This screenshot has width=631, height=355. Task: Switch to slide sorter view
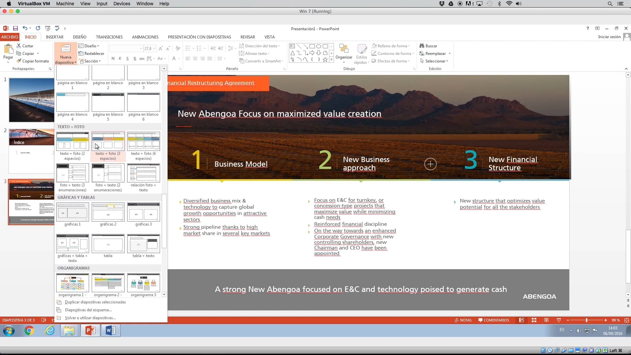click(534, 320)
